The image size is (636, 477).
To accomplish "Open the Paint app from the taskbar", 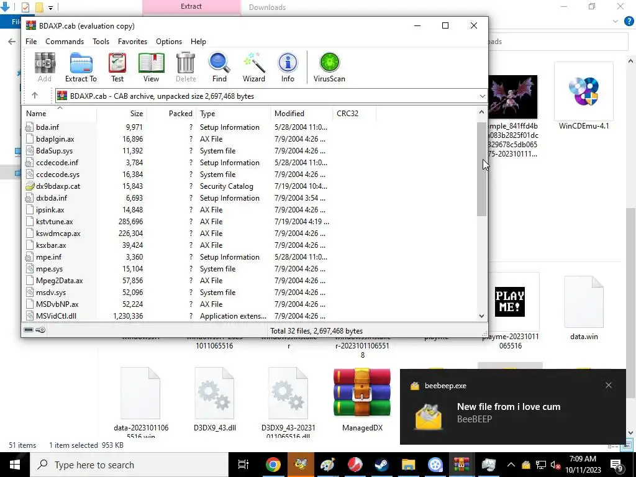I will (327, 465).
